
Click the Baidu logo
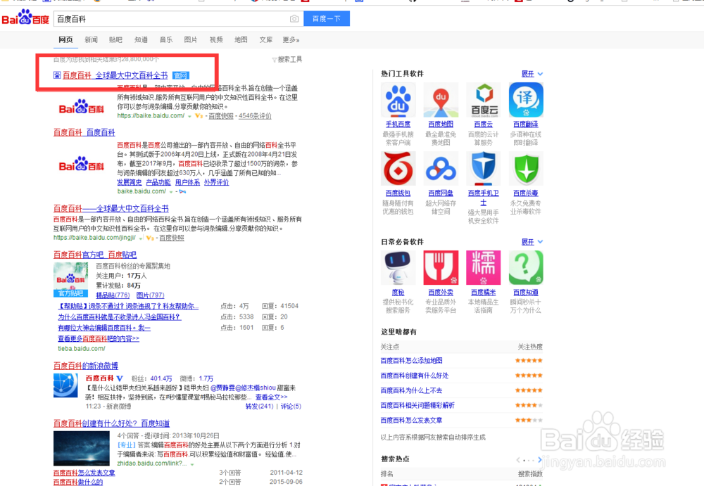point(25,18)
